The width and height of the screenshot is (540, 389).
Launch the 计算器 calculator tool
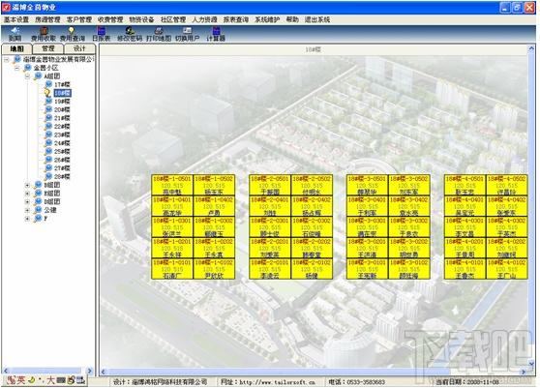[216, 35]
